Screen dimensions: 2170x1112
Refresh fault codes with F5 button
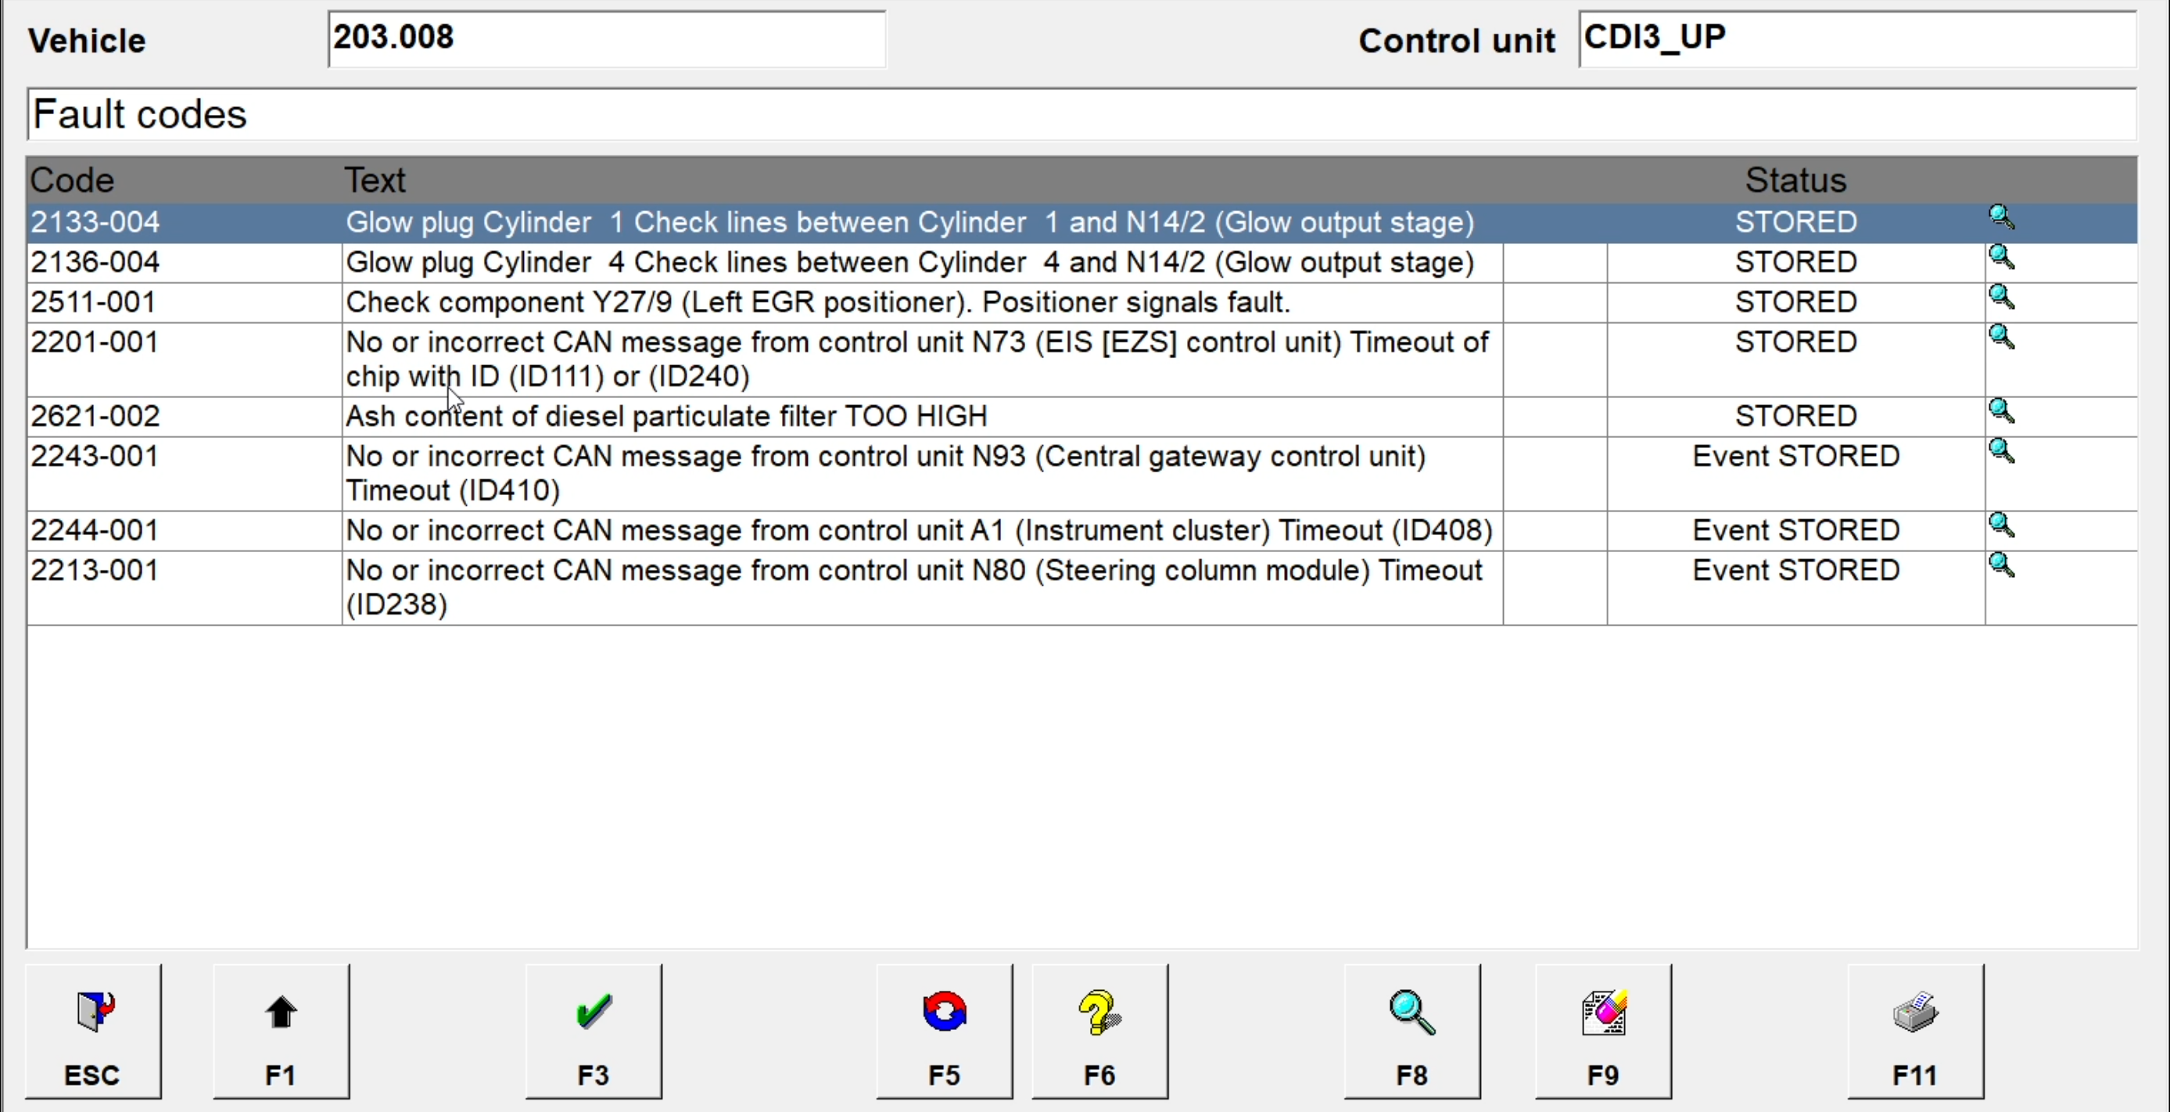(x=944, y=1031)
